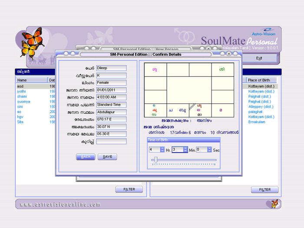Increase the minute value spinner

click(x=185, y=148)
